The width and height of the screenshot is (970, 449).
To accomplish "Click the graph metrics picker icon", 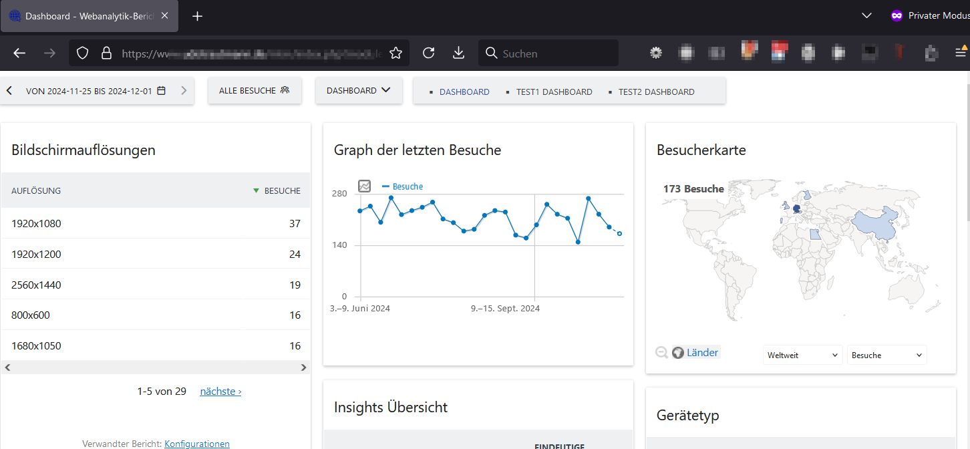I will pos(364,186).
